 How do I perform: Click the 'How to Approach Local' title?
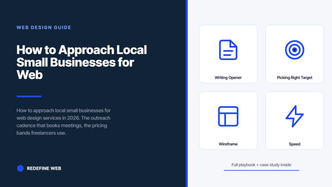tap(82, 50)
